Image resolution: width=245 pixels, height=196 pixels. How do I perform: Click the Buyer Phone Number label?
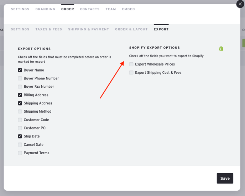pos(41,78)
